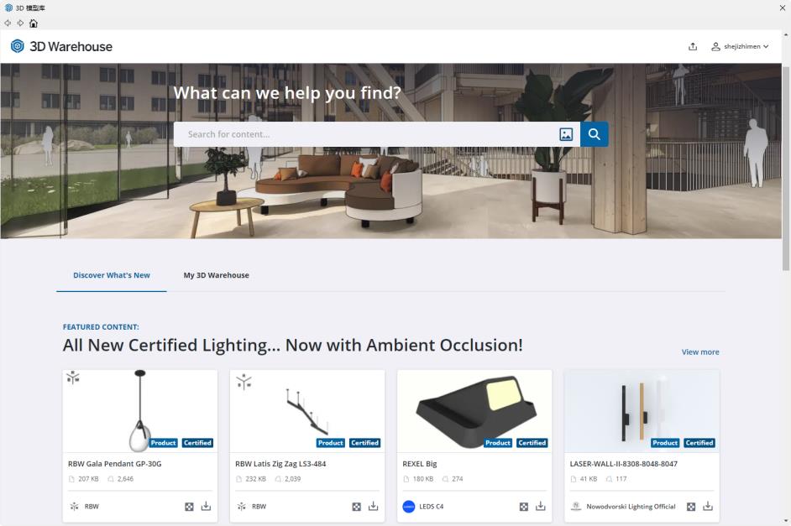The width and height of the screenshot is (791, 526).
Task: Click the RBW Latis Zig Zag LS3-484 title
Action: [280, 464]
